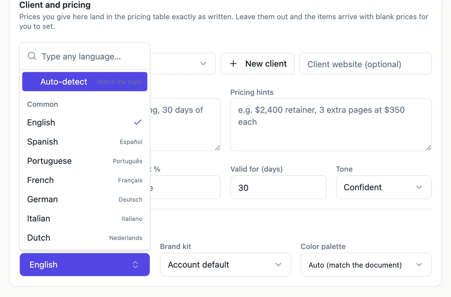Screen dimensions: 451x297
Task: Click the Español native label
Action: pyautogui.click(x=131, y=142)
